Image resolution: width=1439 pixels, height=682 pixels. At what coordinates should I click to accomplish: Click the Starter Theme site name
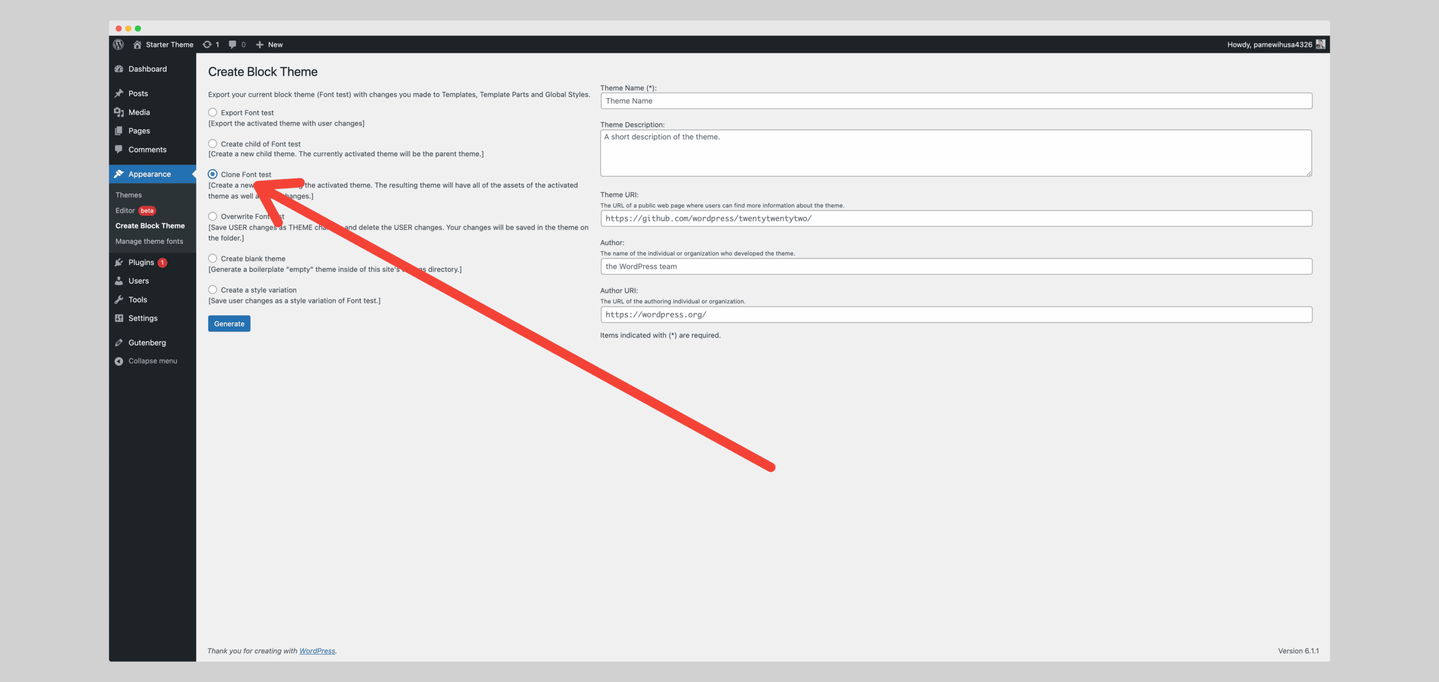pyautogui.click(x=169, y=44)
